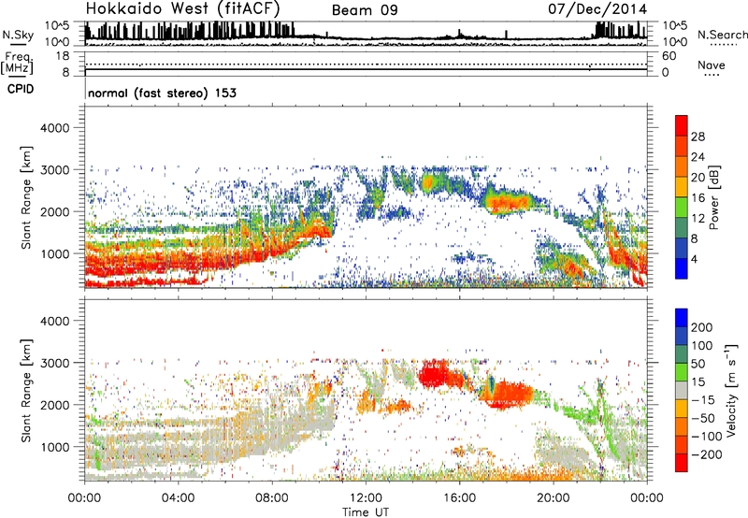This screenshot has width=748, height=518.
Task: Click the "18" frequency axis value
Action: [63, 56]
